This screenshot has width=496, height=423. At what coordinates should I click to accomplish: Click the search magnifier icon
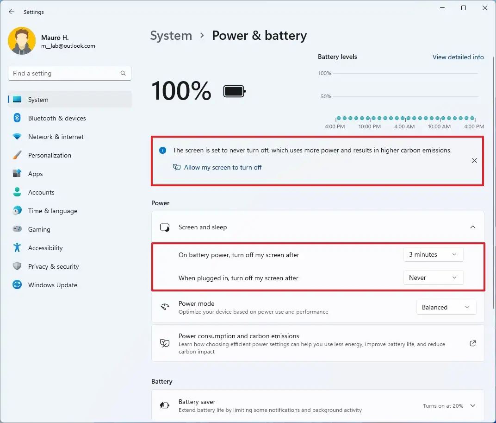[123, 73]
